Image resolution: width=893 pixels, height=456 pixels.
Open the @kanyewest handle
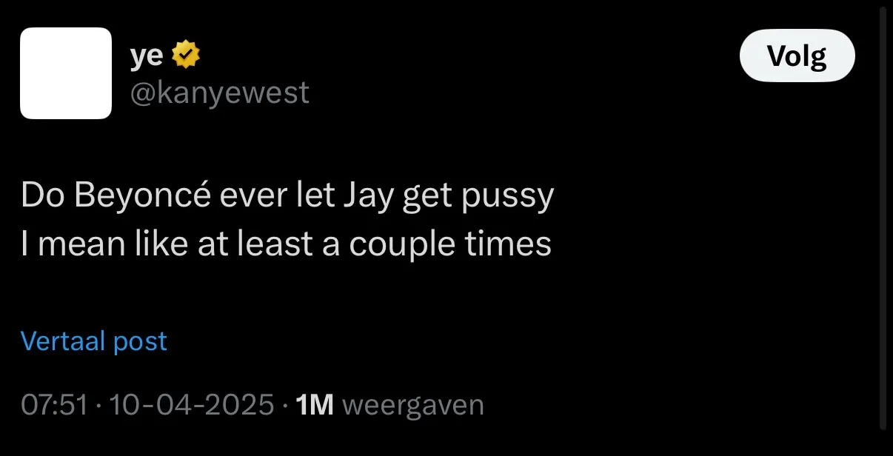coord(220,93)
